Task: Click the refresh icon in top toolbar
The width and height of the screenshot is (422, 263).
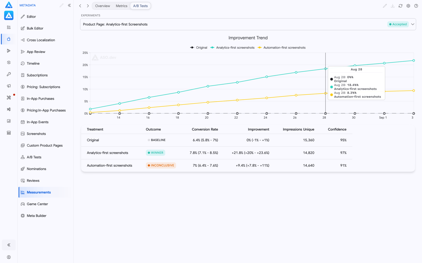Action: click(x=400, y=6)
